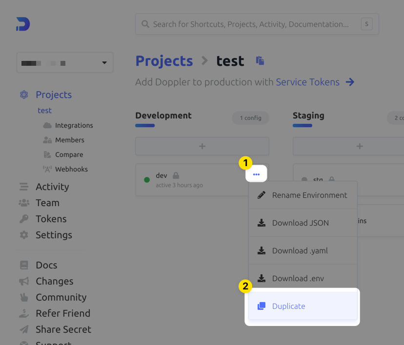Screen dimensions: 404x345
Task: Click the Settings gear icon
Action: tap(24, 235)
